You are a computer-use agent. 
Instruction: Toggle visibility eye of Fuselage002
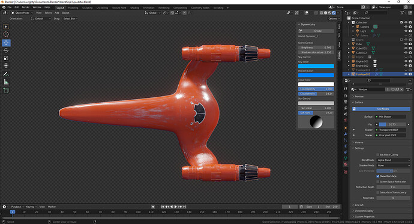406,74
